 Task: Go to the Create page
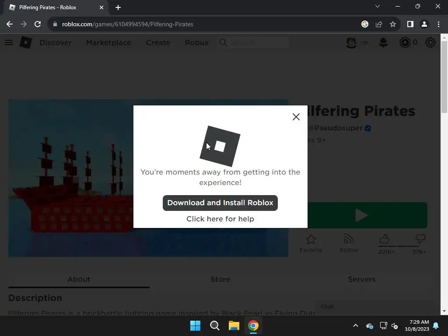(158, 42)
